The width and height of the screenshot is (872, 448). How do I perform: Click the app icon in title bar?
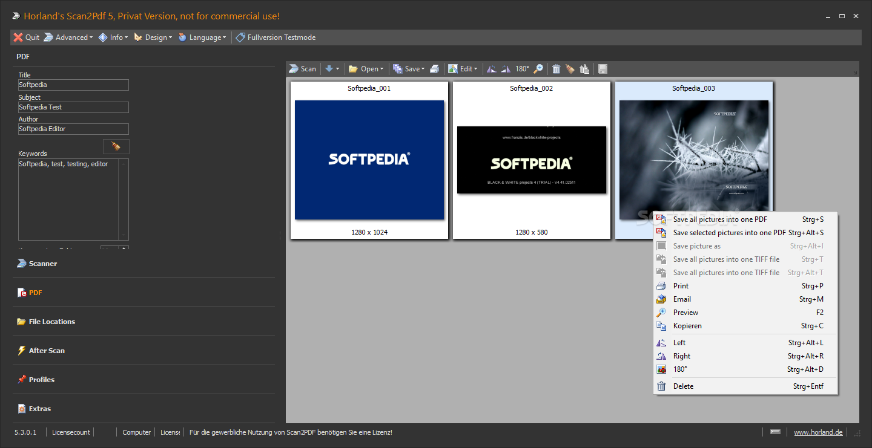pos(16,16)
